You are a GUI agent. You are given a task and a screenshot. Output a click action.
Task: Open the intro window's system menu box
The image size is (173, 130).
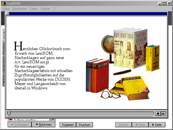pos(7,14)
